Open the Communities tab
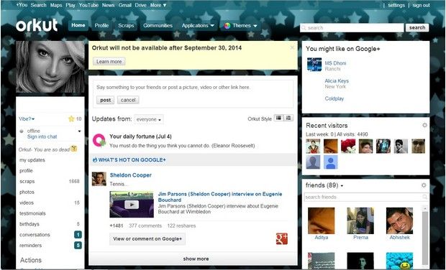The width and height of the screenshot is (446, 270). 158,26
